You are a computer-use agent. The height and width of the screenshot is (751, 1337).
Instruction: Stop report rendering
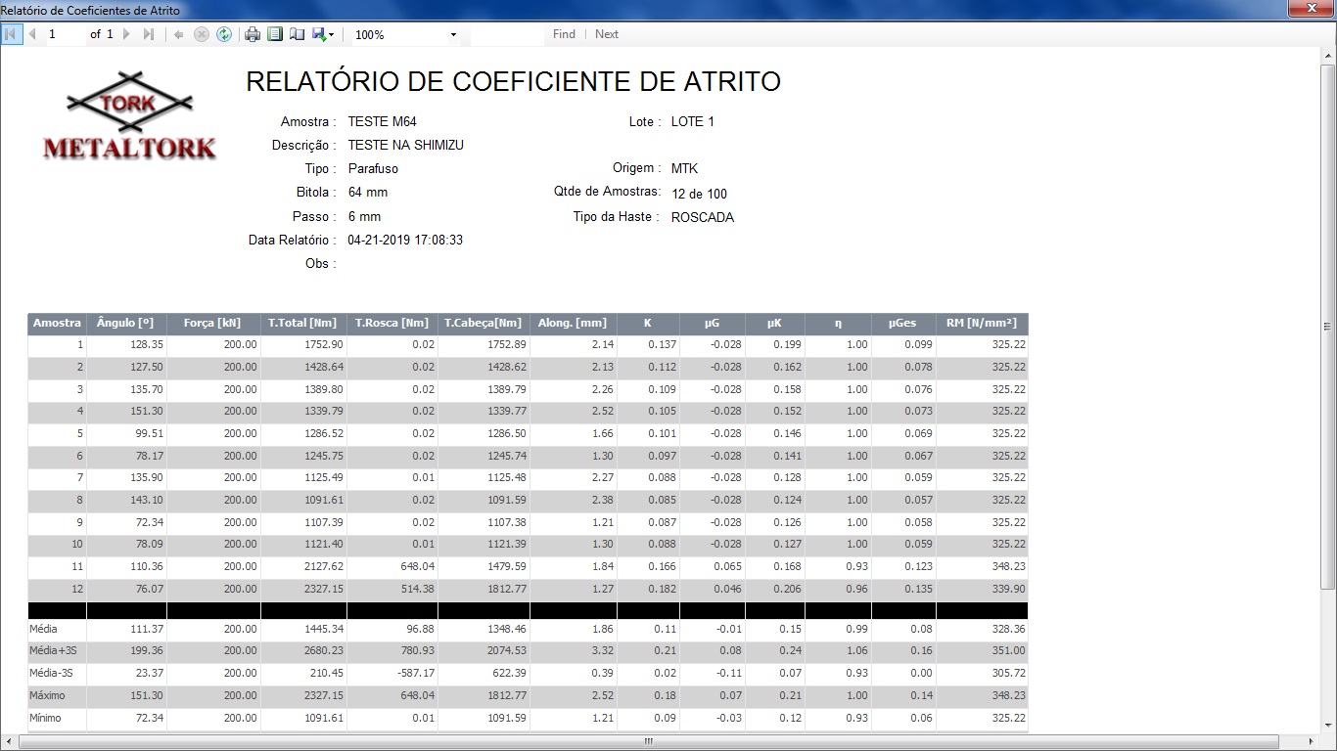click(202, 34)
